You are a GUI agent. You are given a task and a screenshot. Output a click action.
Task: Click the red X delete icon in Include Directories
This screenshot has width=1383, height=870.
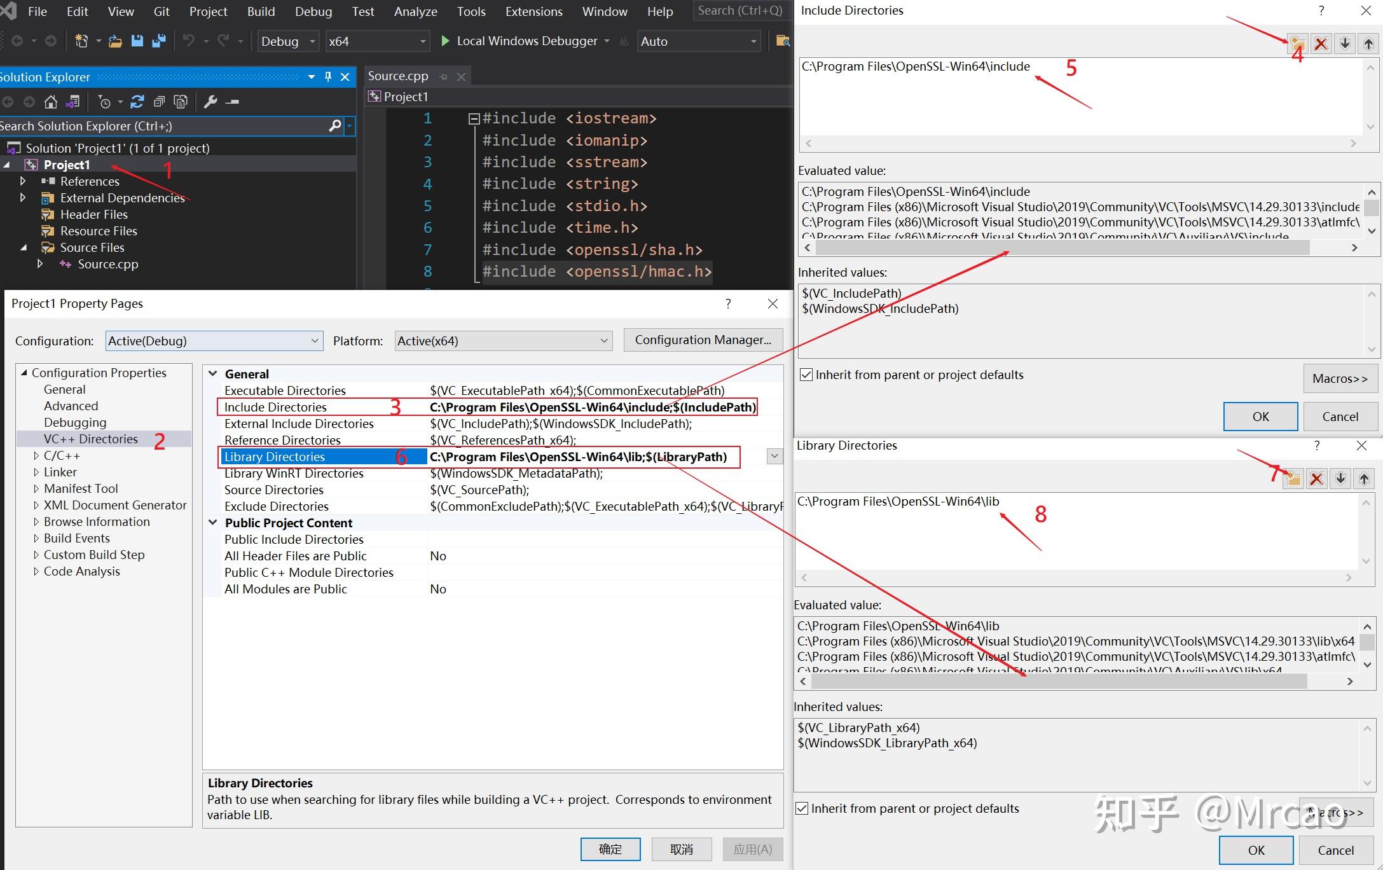[1321, 43]
